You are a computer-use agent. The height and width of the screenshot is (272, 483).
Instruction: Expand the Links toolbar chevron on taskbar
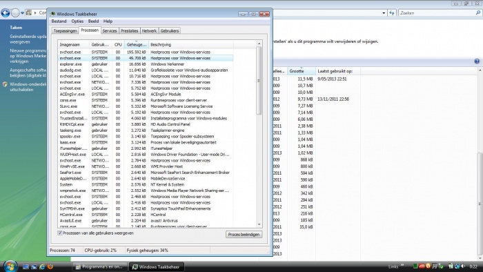(x=402, y=265)
